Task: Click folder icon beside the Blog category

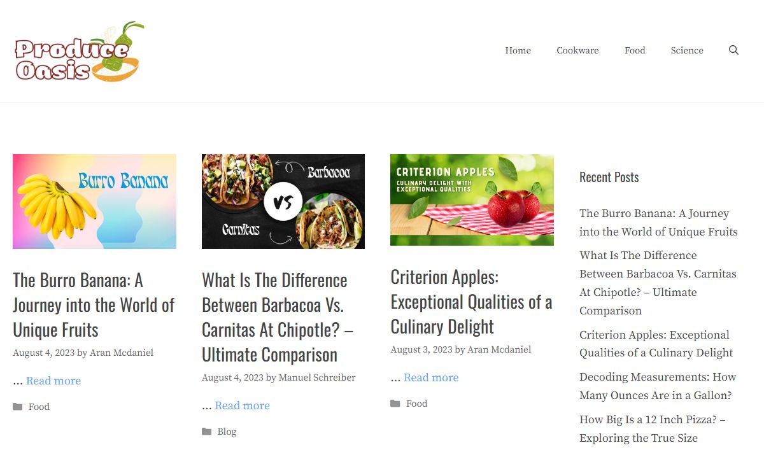Action: pos(207,432)
